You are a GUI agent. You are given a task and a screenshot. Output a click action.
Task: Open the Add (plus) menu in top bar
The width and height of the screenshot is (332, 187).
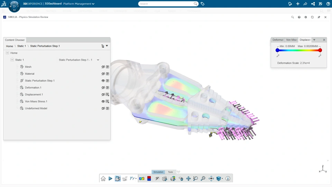(x=298, y=4)
